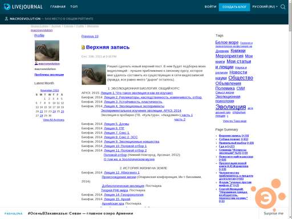Open Происхождение жизни link
This screenshot has width=292, height=219.
coord(119,177)
